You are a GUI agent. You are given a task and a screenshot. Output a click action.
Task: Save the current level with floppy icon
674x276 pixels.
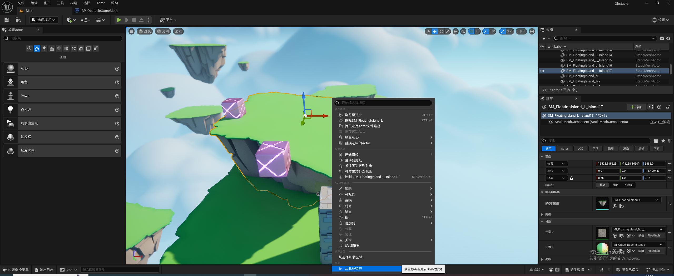tap(7, 20)
